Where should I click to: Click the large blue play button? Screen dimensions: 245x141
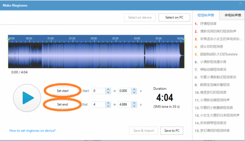pos(27,98)
